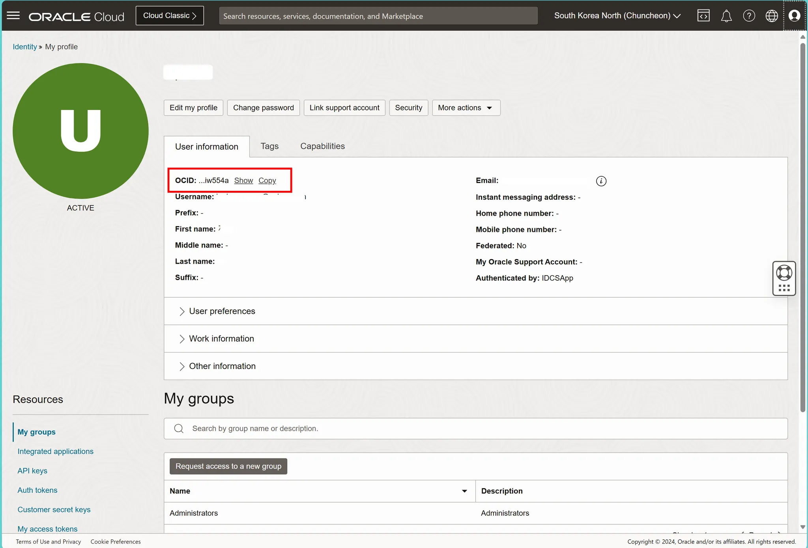Open the profile avatar menu

coord(794,16)
